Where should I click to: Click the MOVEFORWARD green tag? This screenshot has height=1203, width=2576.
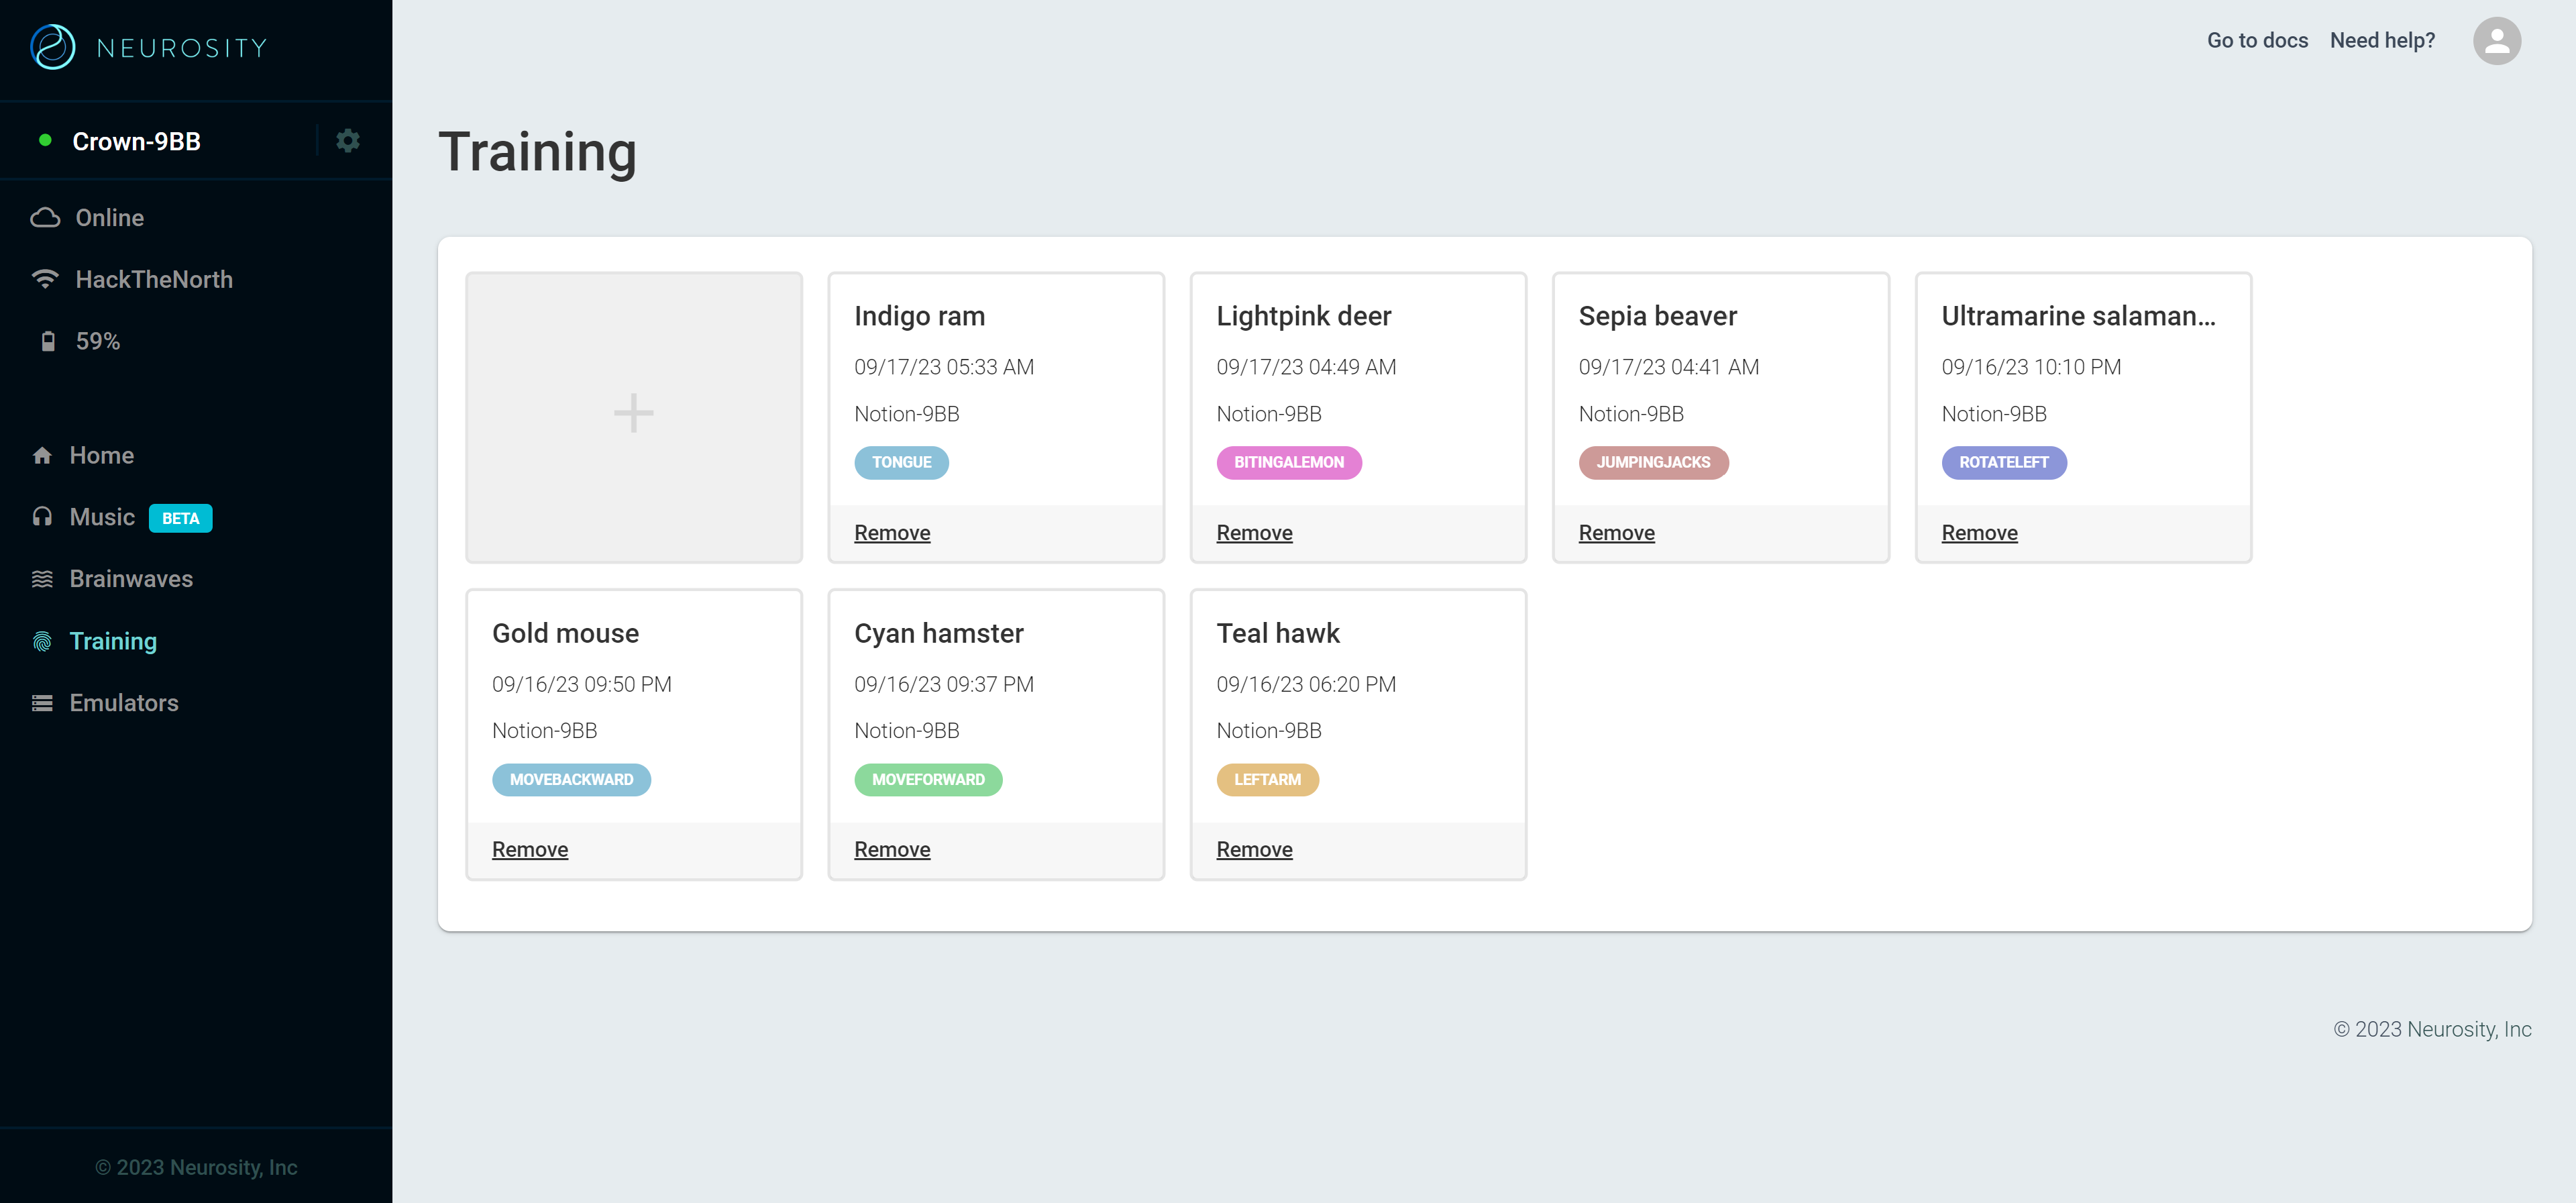tap(927, 780)
